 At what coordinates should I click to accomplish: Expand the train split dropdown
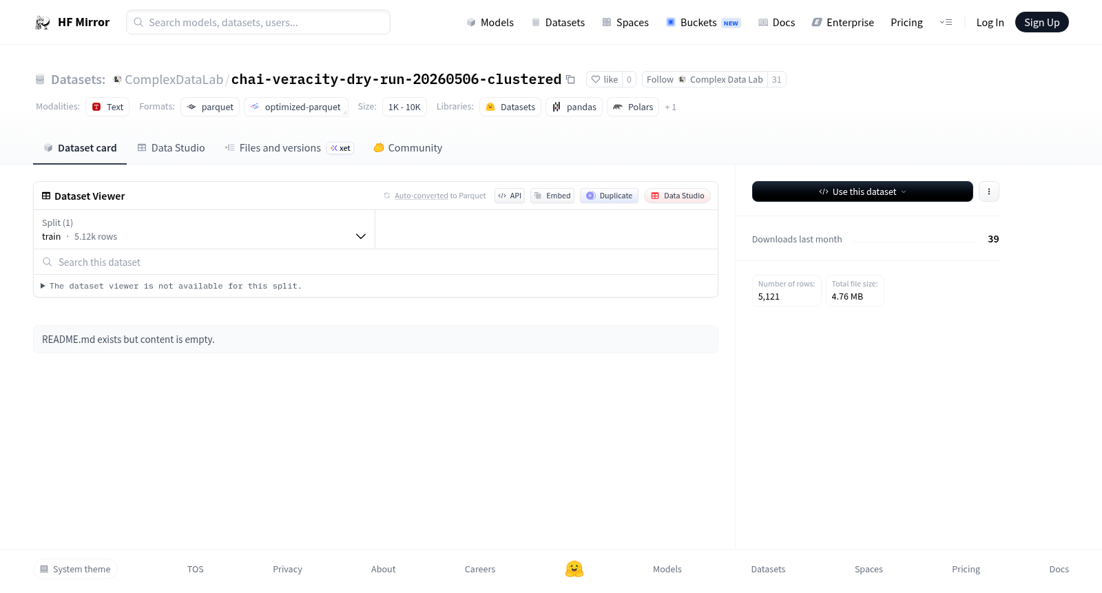[x=205, y=229]
